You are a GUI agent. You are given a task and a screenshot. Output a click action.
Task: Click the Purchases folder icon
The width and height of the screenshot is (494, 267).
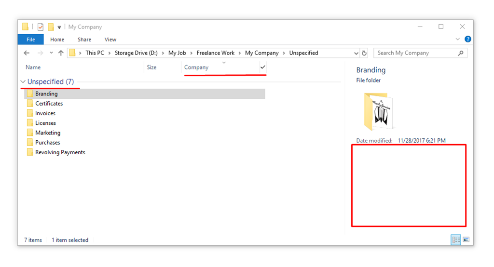pyautogui.click(x=30, y=142)
